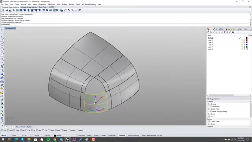
Task: Toggle Gumball in status bar
Action: pos(122,136)
